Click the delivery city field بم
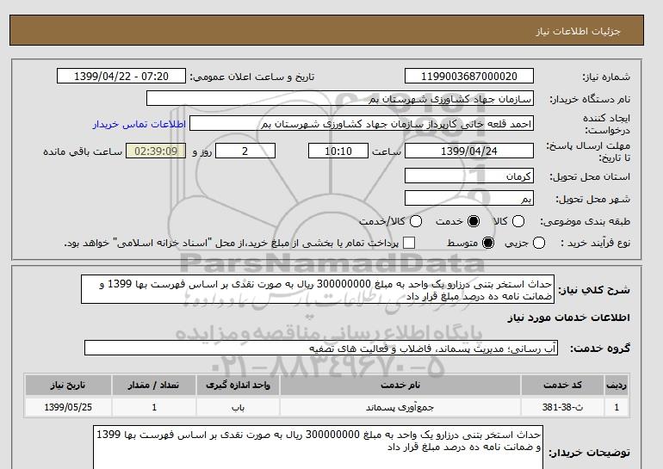Viewport: 663px width, 469px height. pyautogui.click(x=469, y=198)
